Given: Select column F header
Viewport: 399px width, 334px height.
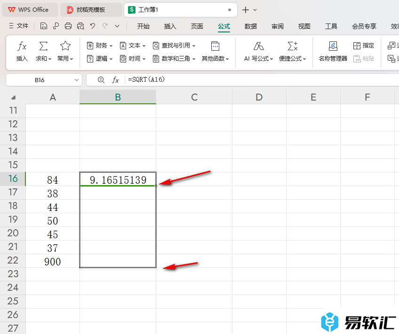Looking at the screenshot, I should 367,97.
